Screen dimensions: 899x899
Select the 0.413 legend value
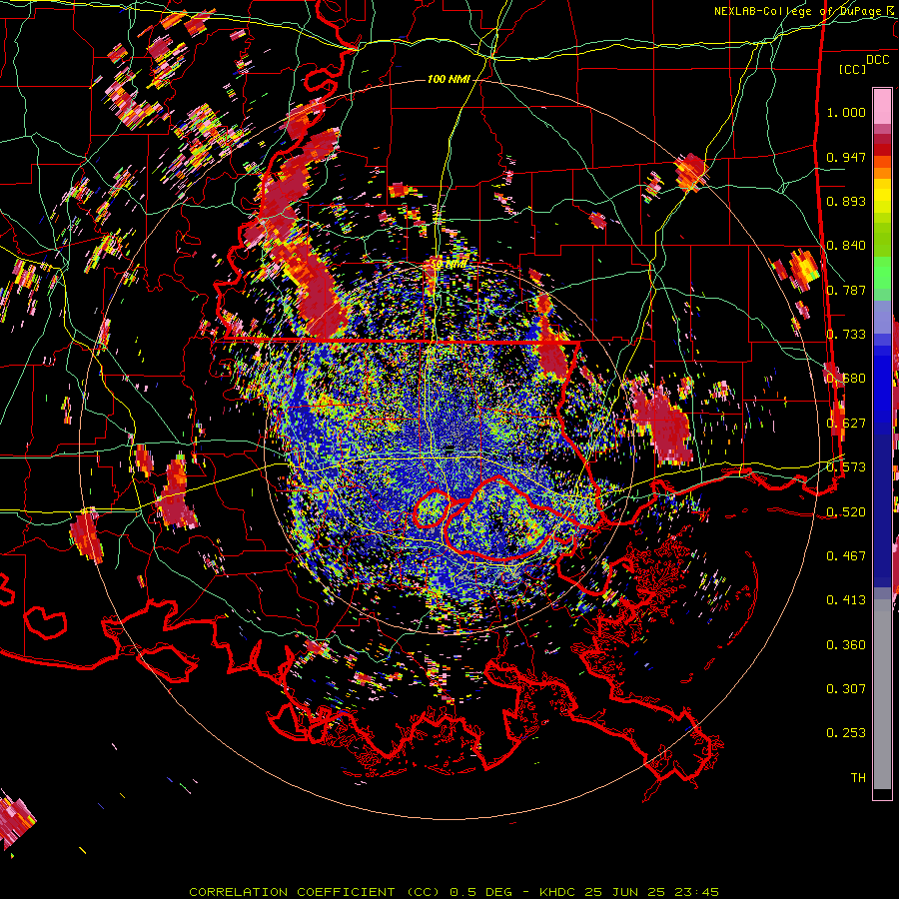click(x=846, y=600)
